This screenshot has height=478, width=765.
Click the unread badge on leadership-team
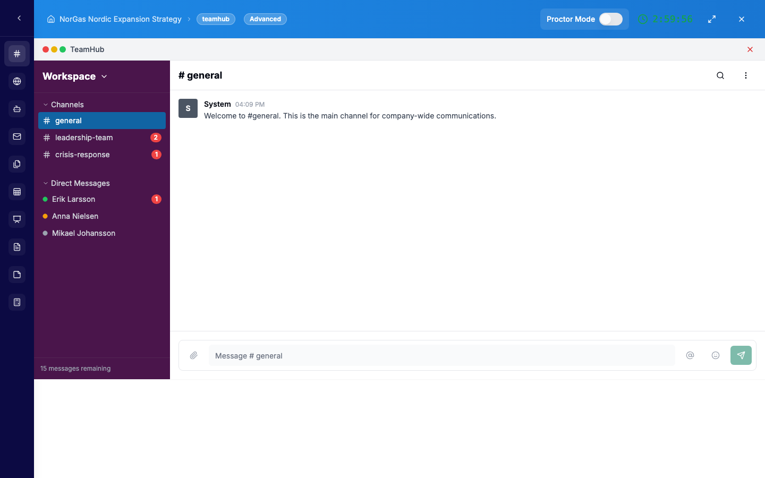coord(156,138)
